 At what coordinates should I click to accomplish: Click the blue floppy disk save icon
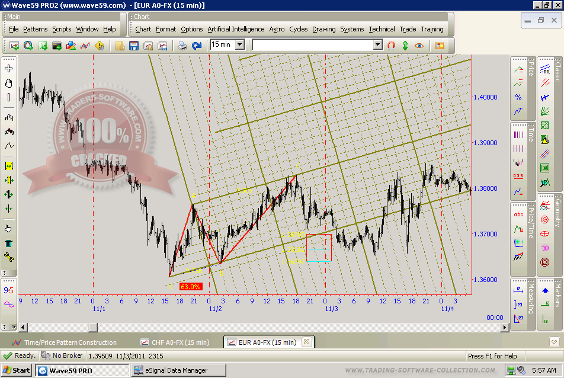click(x=134, y=45)
